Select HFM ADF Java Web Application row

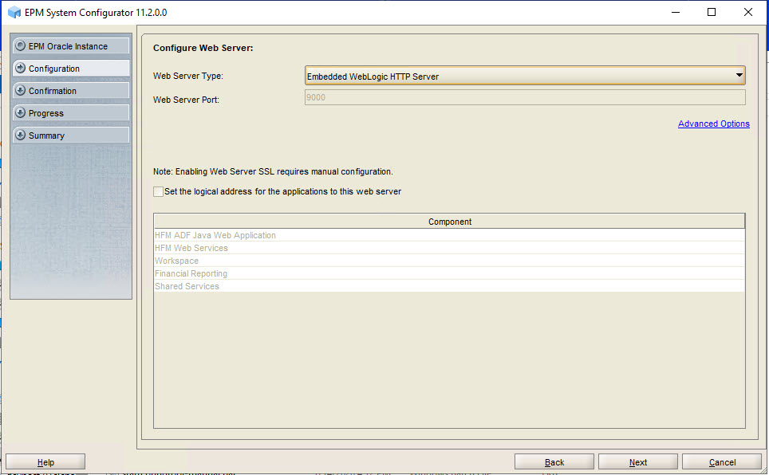tap(449, 235)
